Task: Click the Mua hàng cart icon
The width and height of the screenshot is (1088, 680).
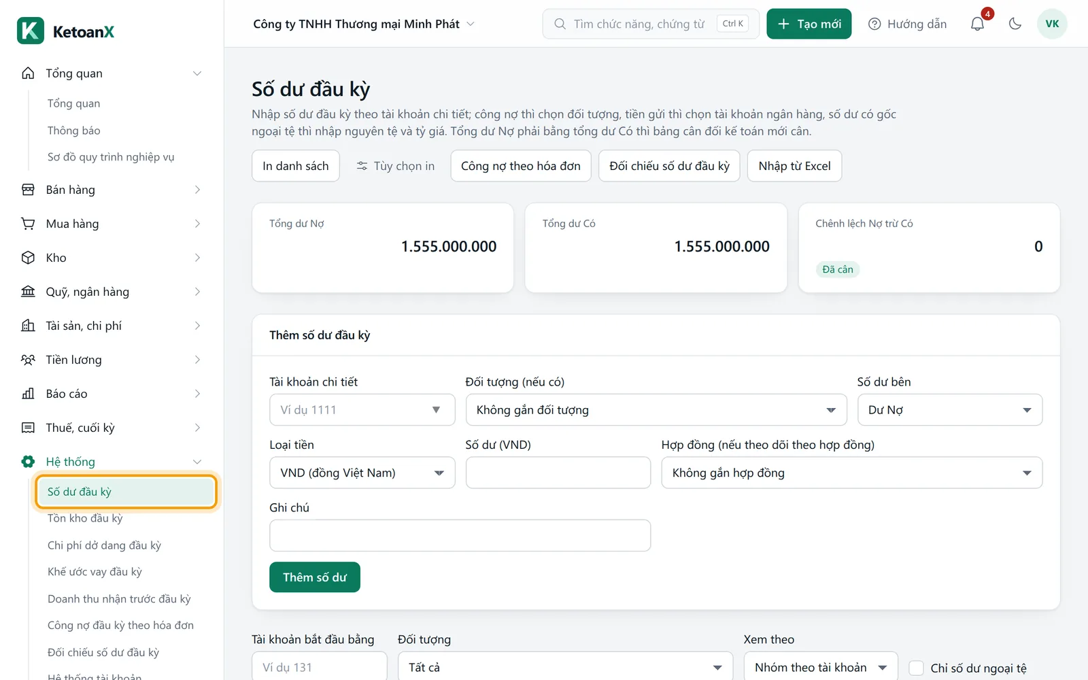Action: pos(28,224)
